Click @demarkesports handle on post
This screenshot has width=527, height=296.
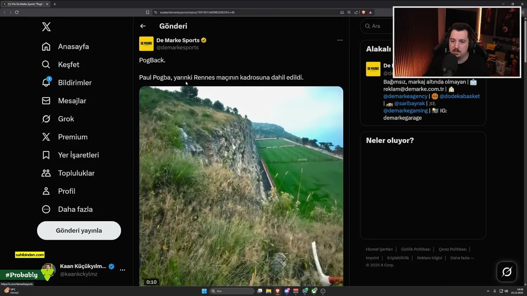177,47
